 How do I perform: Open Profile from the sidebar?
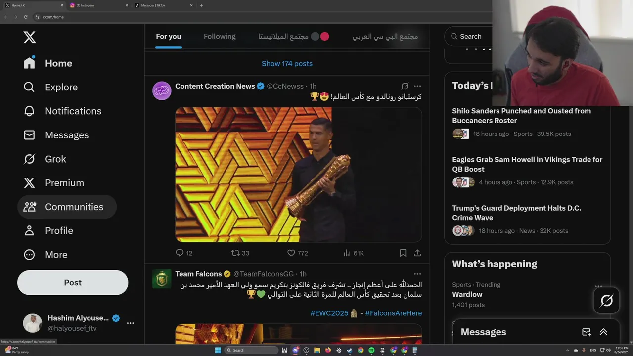(48, 231)
